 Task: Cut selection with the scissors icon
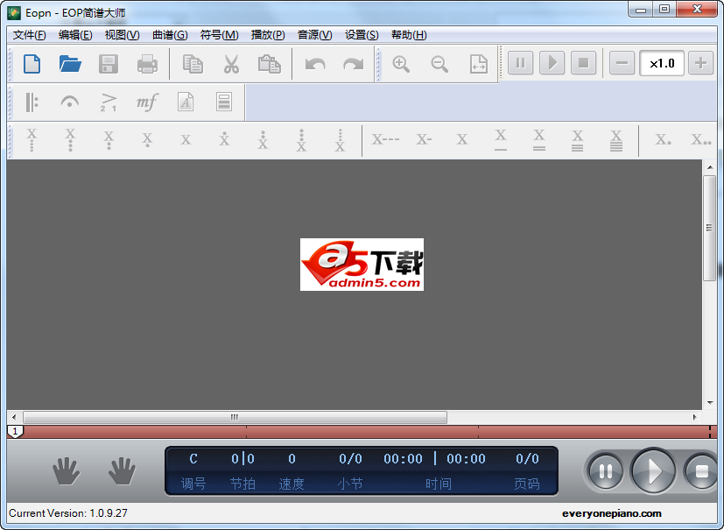coord(231,64)
